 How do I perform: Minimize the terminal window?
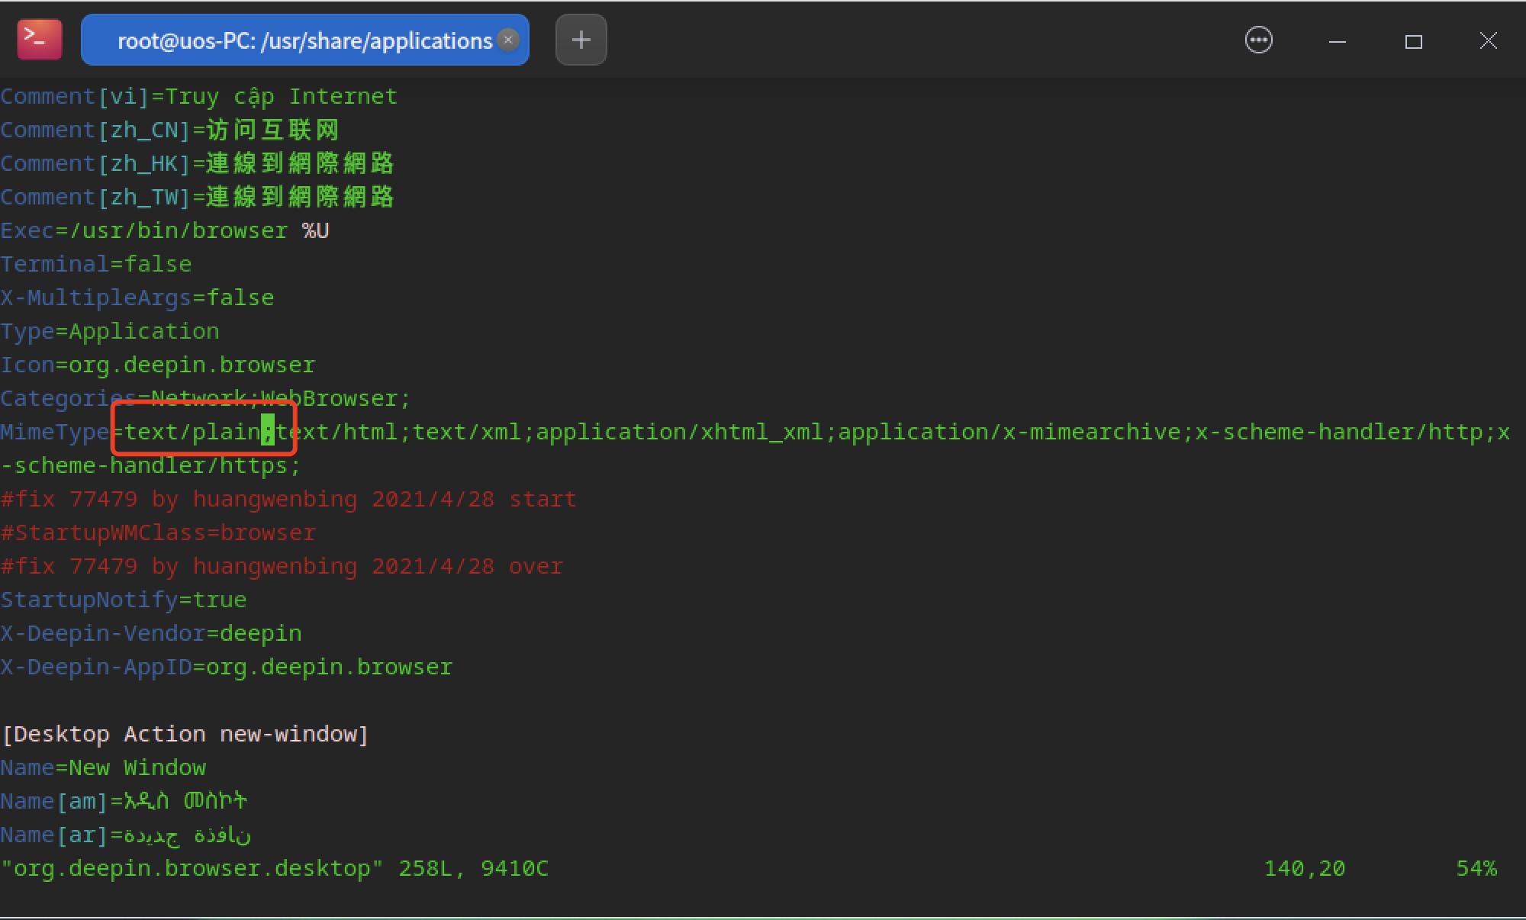(x=1337, y=41)
